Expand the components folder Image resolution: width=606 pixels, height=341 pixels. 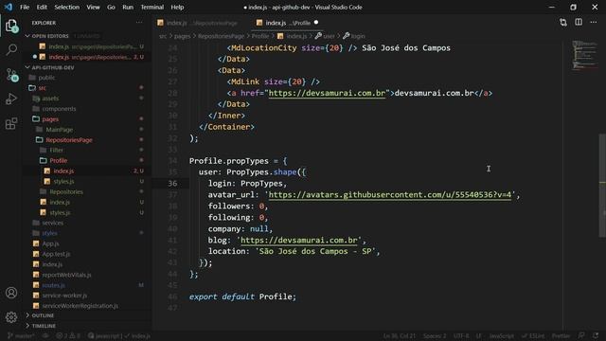[x=54, y=109]
